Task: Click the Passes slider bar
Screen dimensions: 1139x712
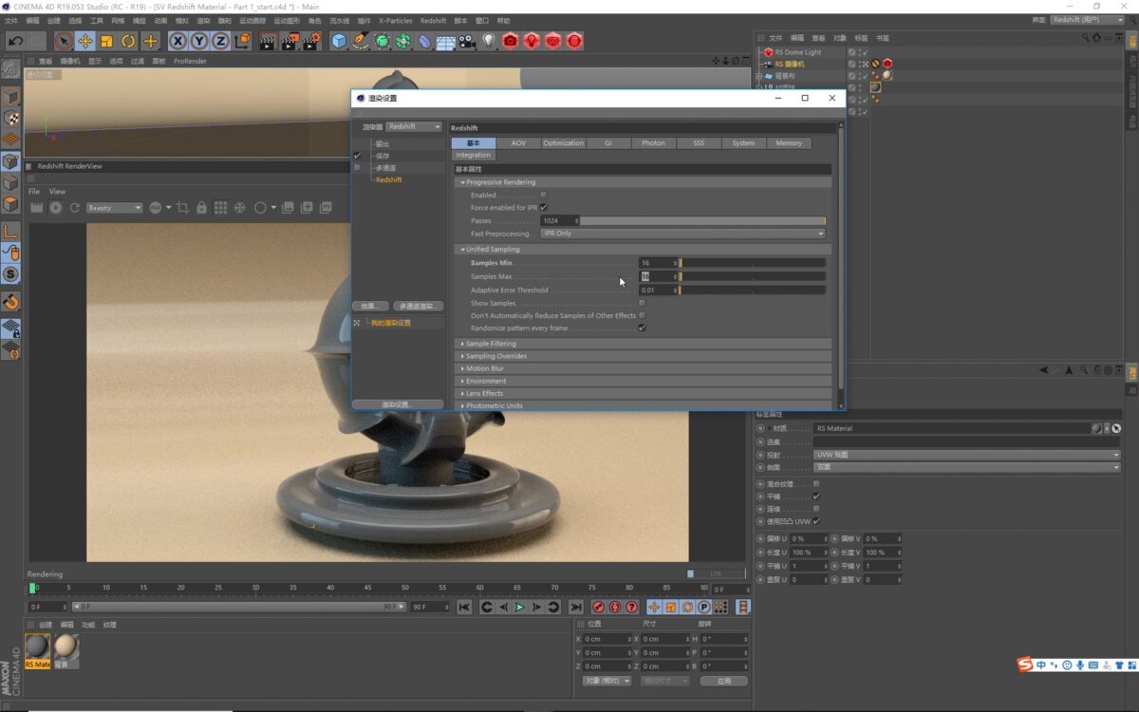Action: (702, 220)
